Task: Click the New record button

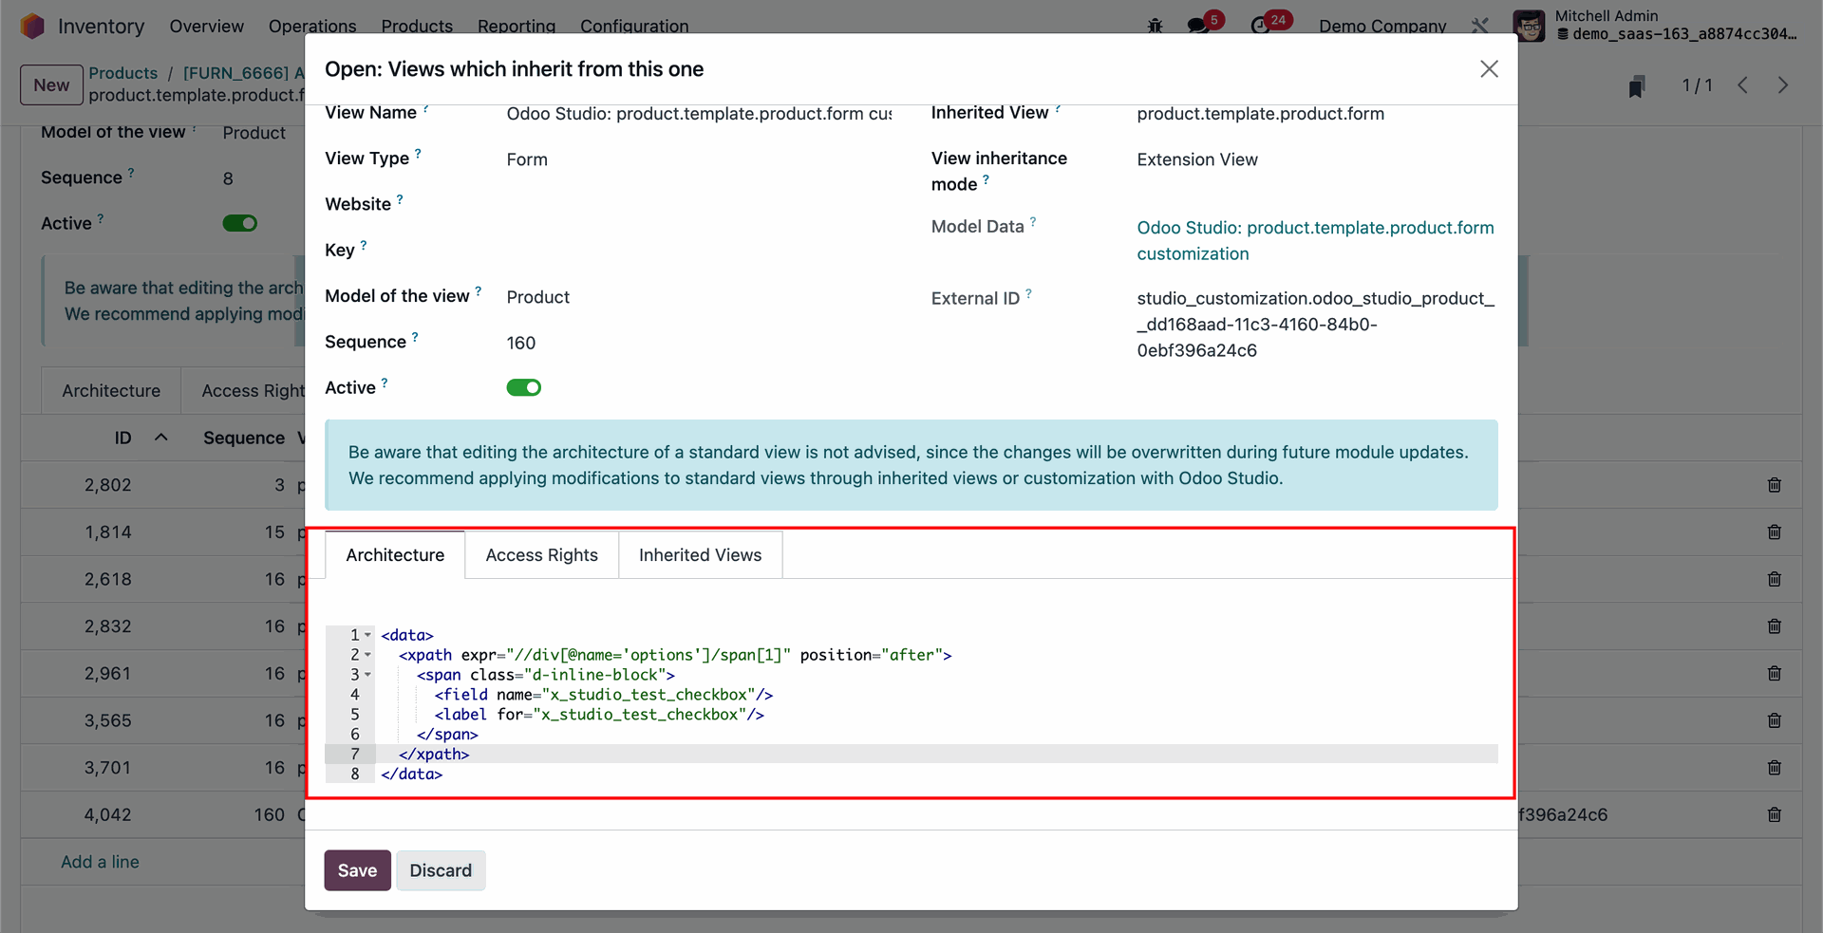Action: [x=51, y=85]
